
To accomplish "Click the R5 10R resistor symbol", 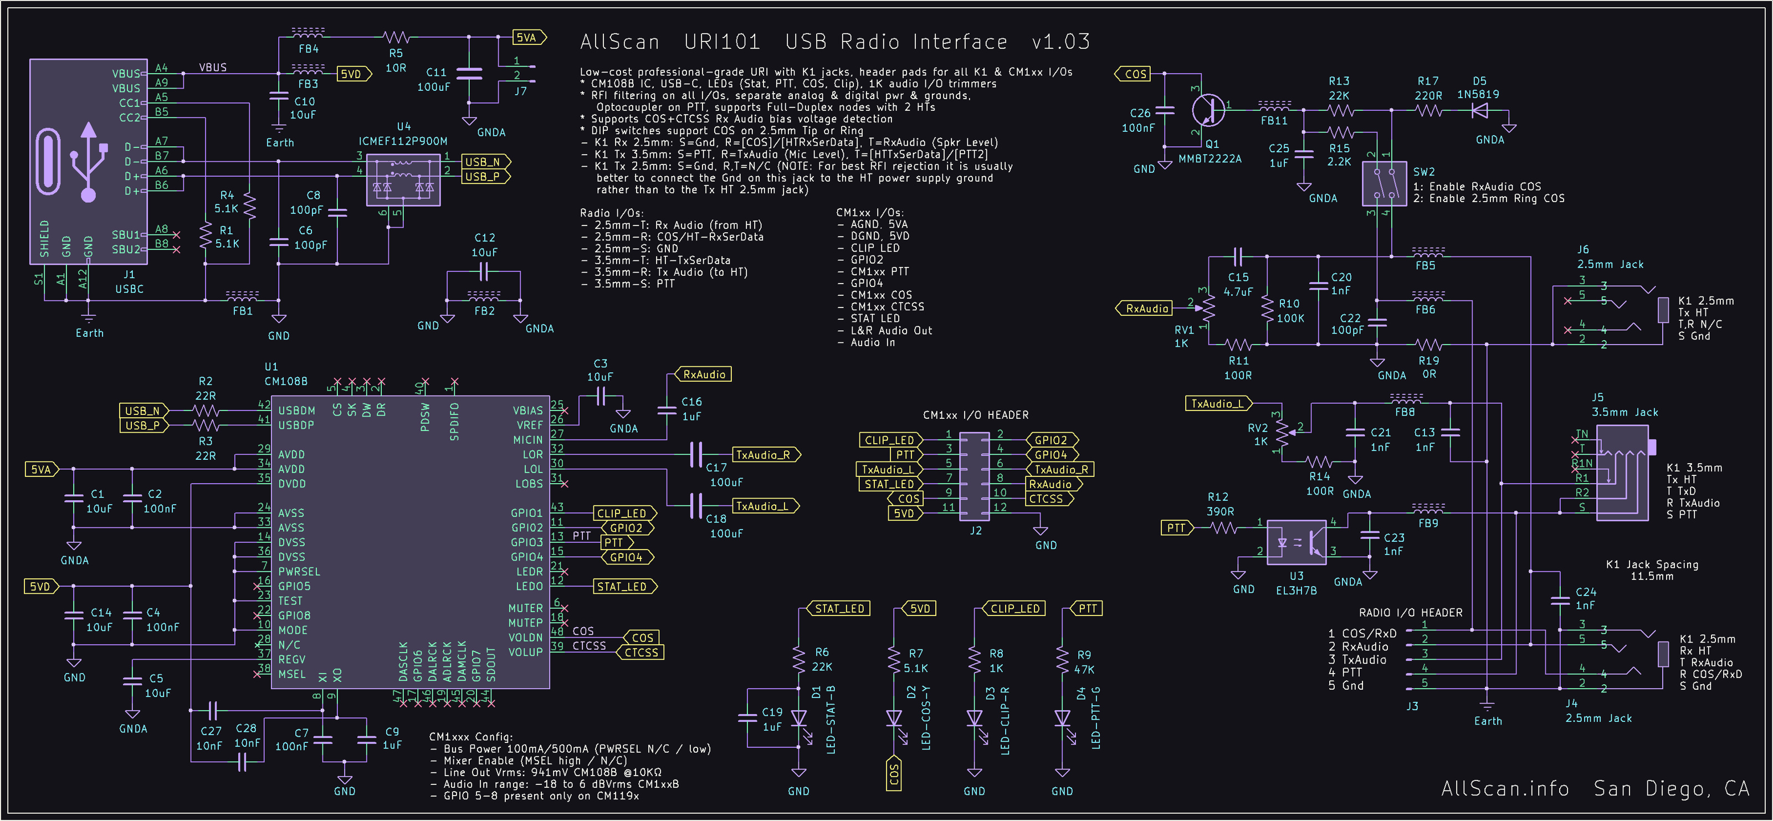I will [396, 37].
